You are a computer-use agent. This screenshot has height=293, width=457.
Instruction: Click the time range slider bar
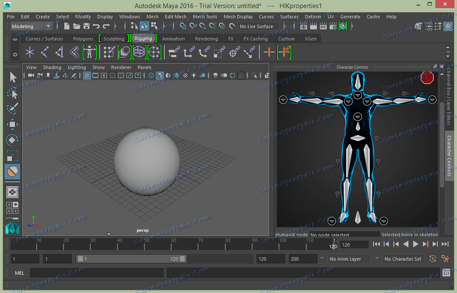tap(131, 259)
